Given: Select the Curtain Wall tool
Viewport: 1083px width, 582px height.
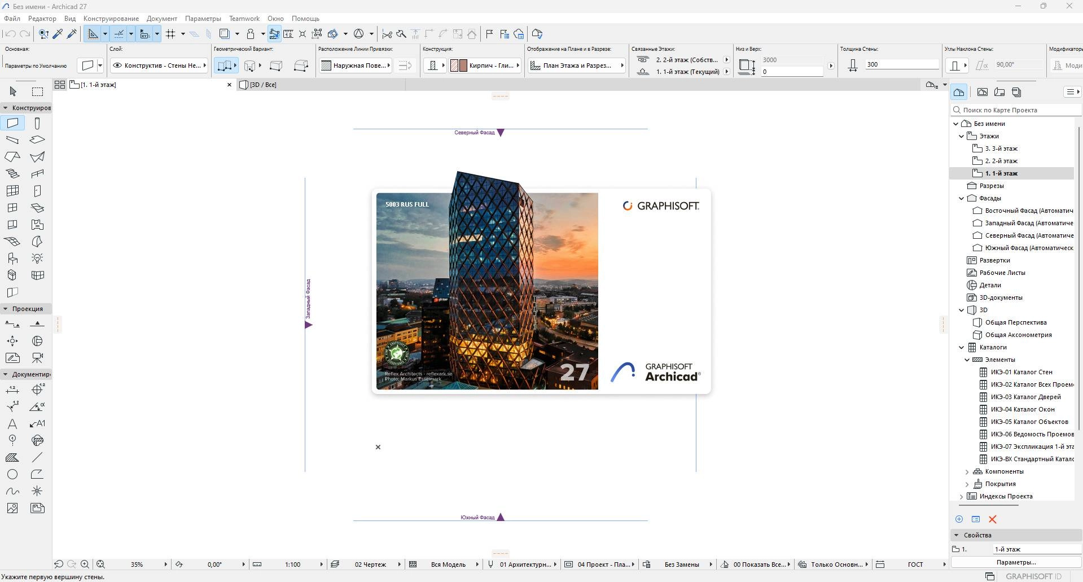Looking at the screenshot, I should 12,191.
